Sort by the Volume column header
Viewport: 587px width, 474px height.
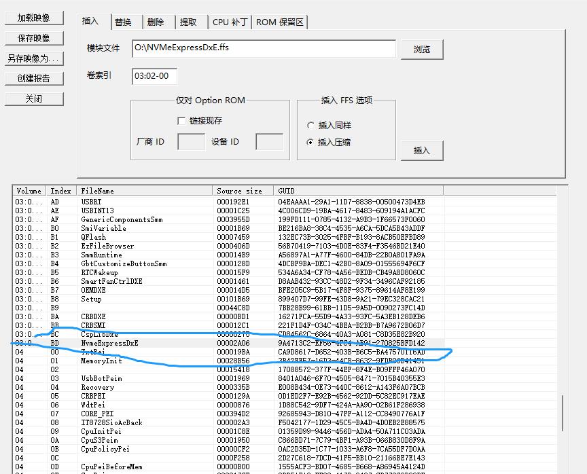point(29,191)
